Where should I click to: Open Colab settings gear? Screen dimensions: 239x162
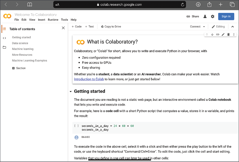212,16
